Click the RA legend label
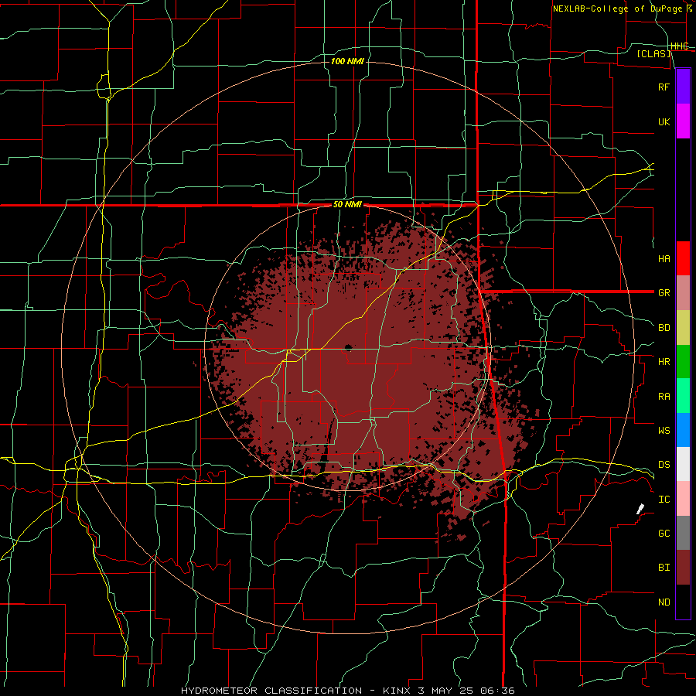Screen dimensions: 696x696 tap(664, 397)
